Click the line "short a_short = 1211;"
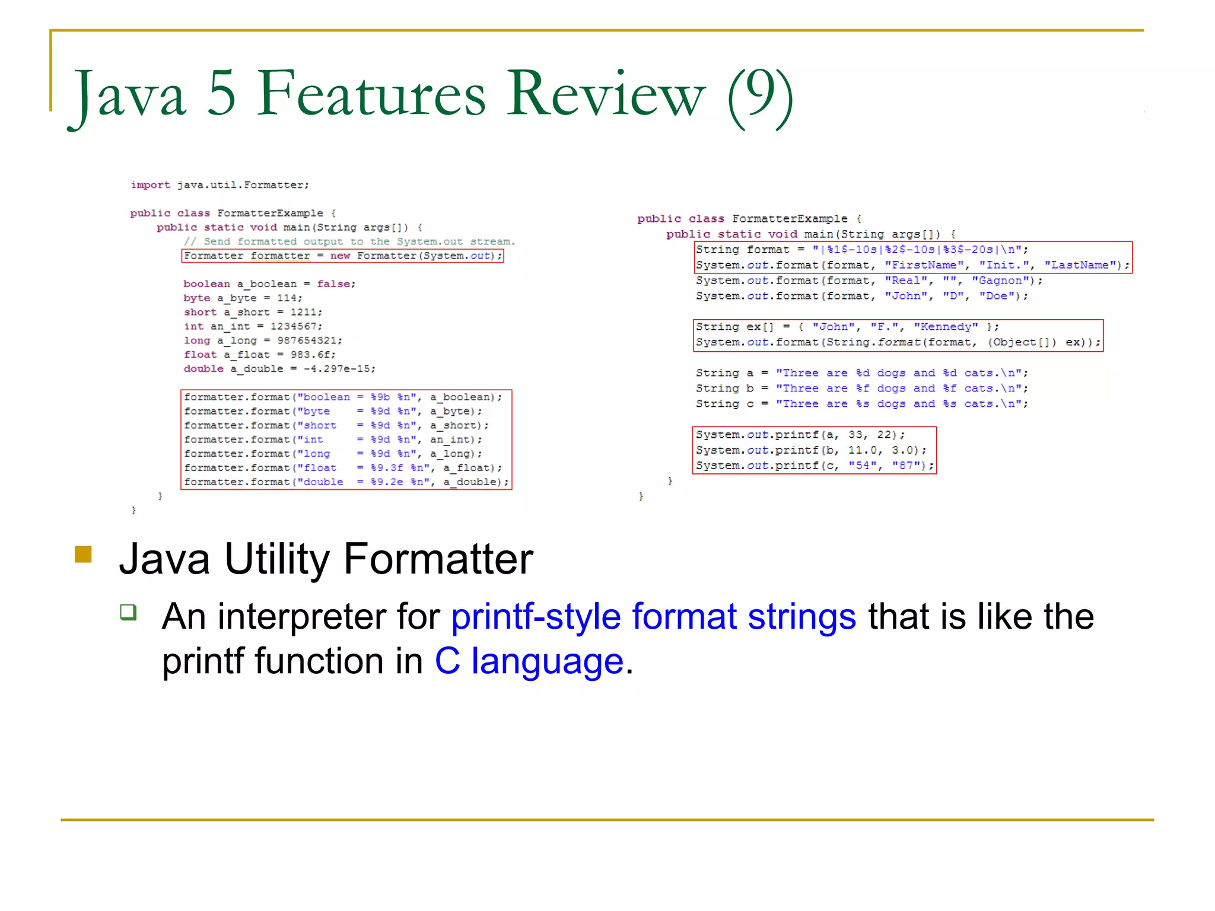1215x911 pixels. (x=253, y=312)
